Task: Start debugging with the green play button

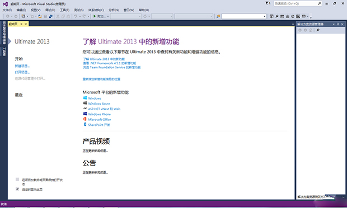Action: coord(95,16)
